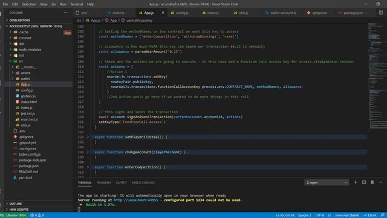
Task: Kill terminal with the trash icon
Action: tap(372, 182)
